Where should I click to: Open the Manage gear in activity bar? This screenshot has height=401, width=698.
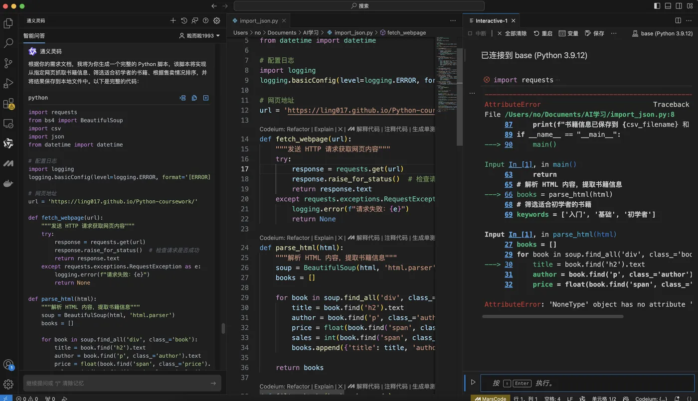coord(8,384)
